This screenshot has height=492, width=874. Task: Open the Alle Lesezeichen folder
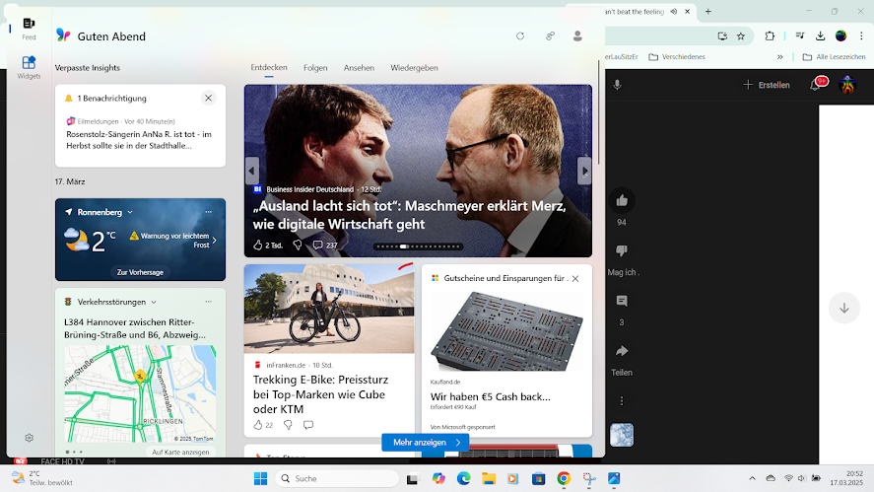point(834,57)
